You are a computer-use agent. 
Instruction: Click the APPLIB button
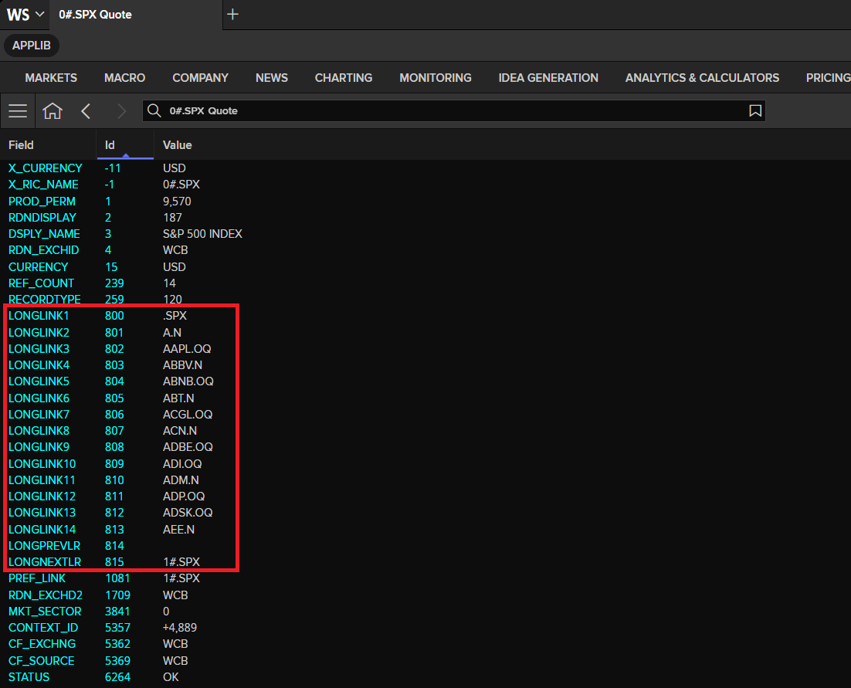[32, 46]
